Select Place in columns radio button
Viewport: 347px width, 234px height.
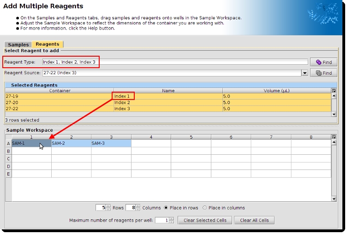point(205,208)
